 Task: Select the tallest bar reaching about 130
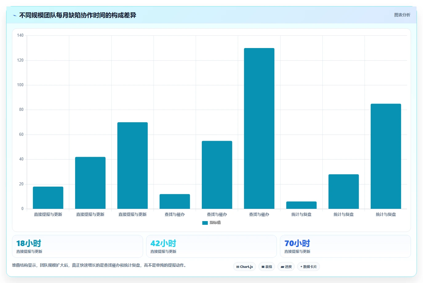(259, 128)
